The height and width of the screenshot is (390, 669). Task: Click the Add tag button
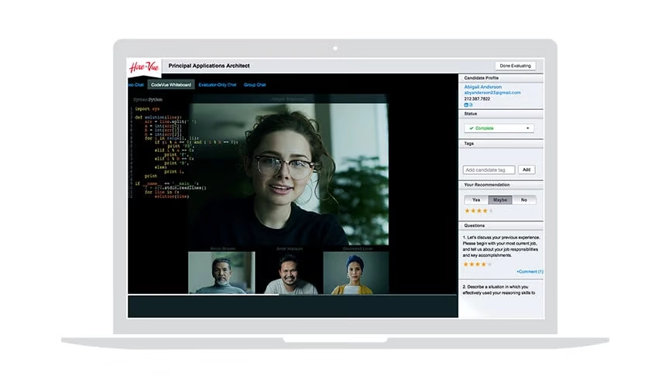[527, 169]
